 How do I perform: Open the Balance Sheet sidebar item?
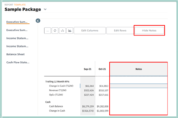point(15,54)
